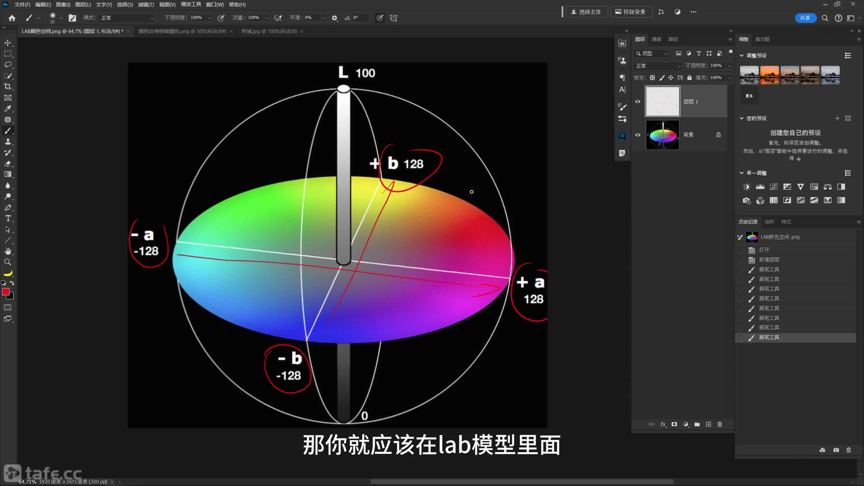This screenshot has height=486, width=864.
Task: Click the 选择主体 button
Action: click(586, 12)
